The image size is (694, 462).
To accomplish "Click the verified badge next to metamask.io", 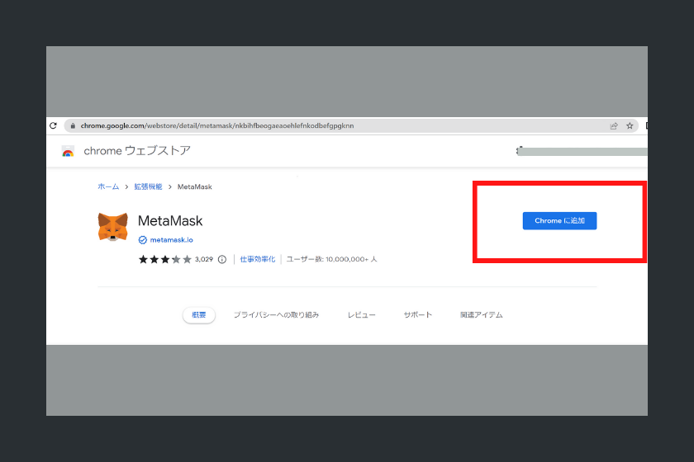I will pos(142,240).
